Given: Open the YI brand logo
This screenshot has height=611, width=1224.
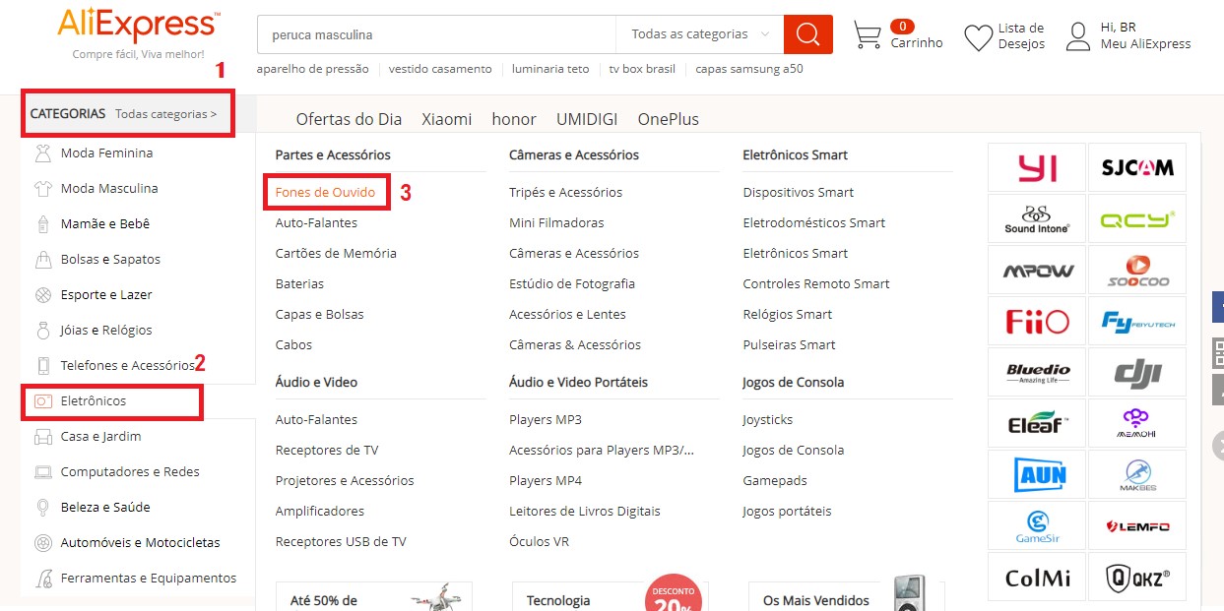Looking at the screenshot, I should click(1037, 167).
